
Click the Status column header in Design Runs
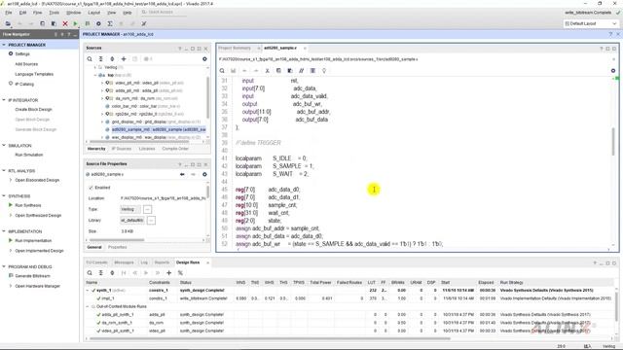coord(186,283)
